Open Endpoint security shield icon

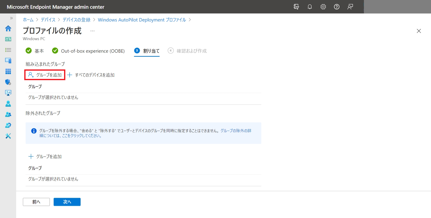point(8,82)
